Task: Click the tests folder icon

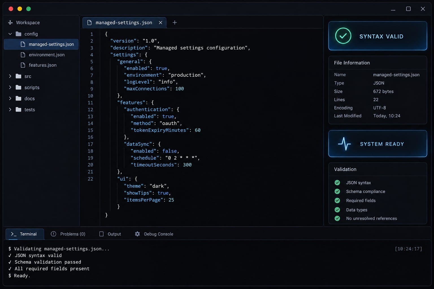Action: coord(19,110)
